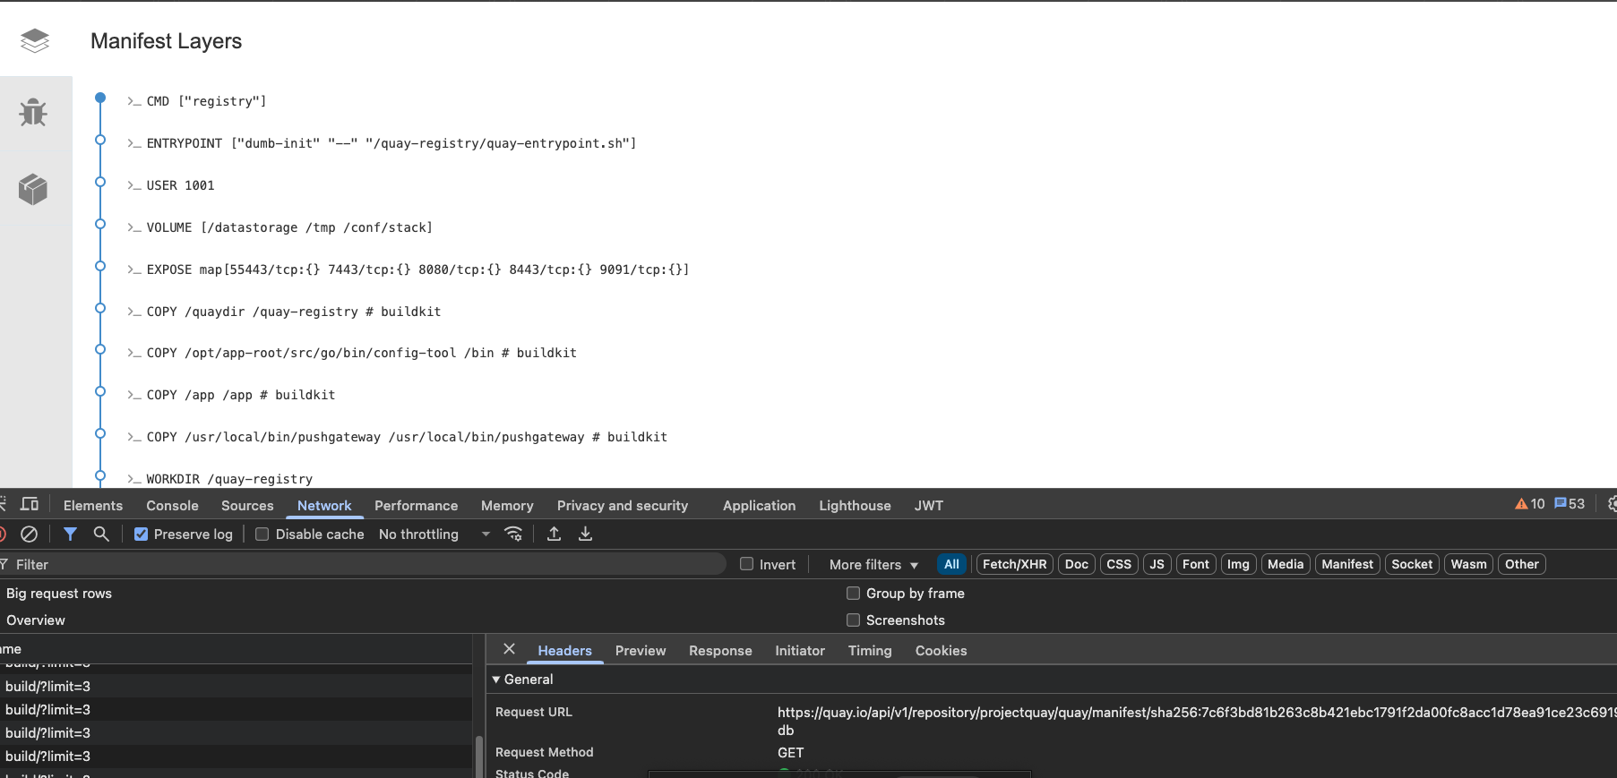Viewport: 1617px width, 778px height.
Task: Import a HAR file with the upload icon
Action: point(555,534)
